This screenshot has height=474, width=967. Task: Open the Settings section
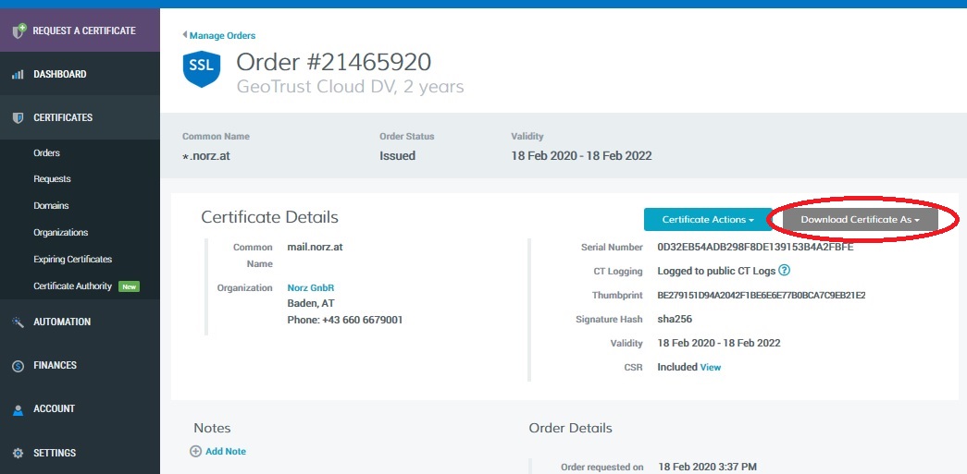pyautogui.click(x=80, y=453)
